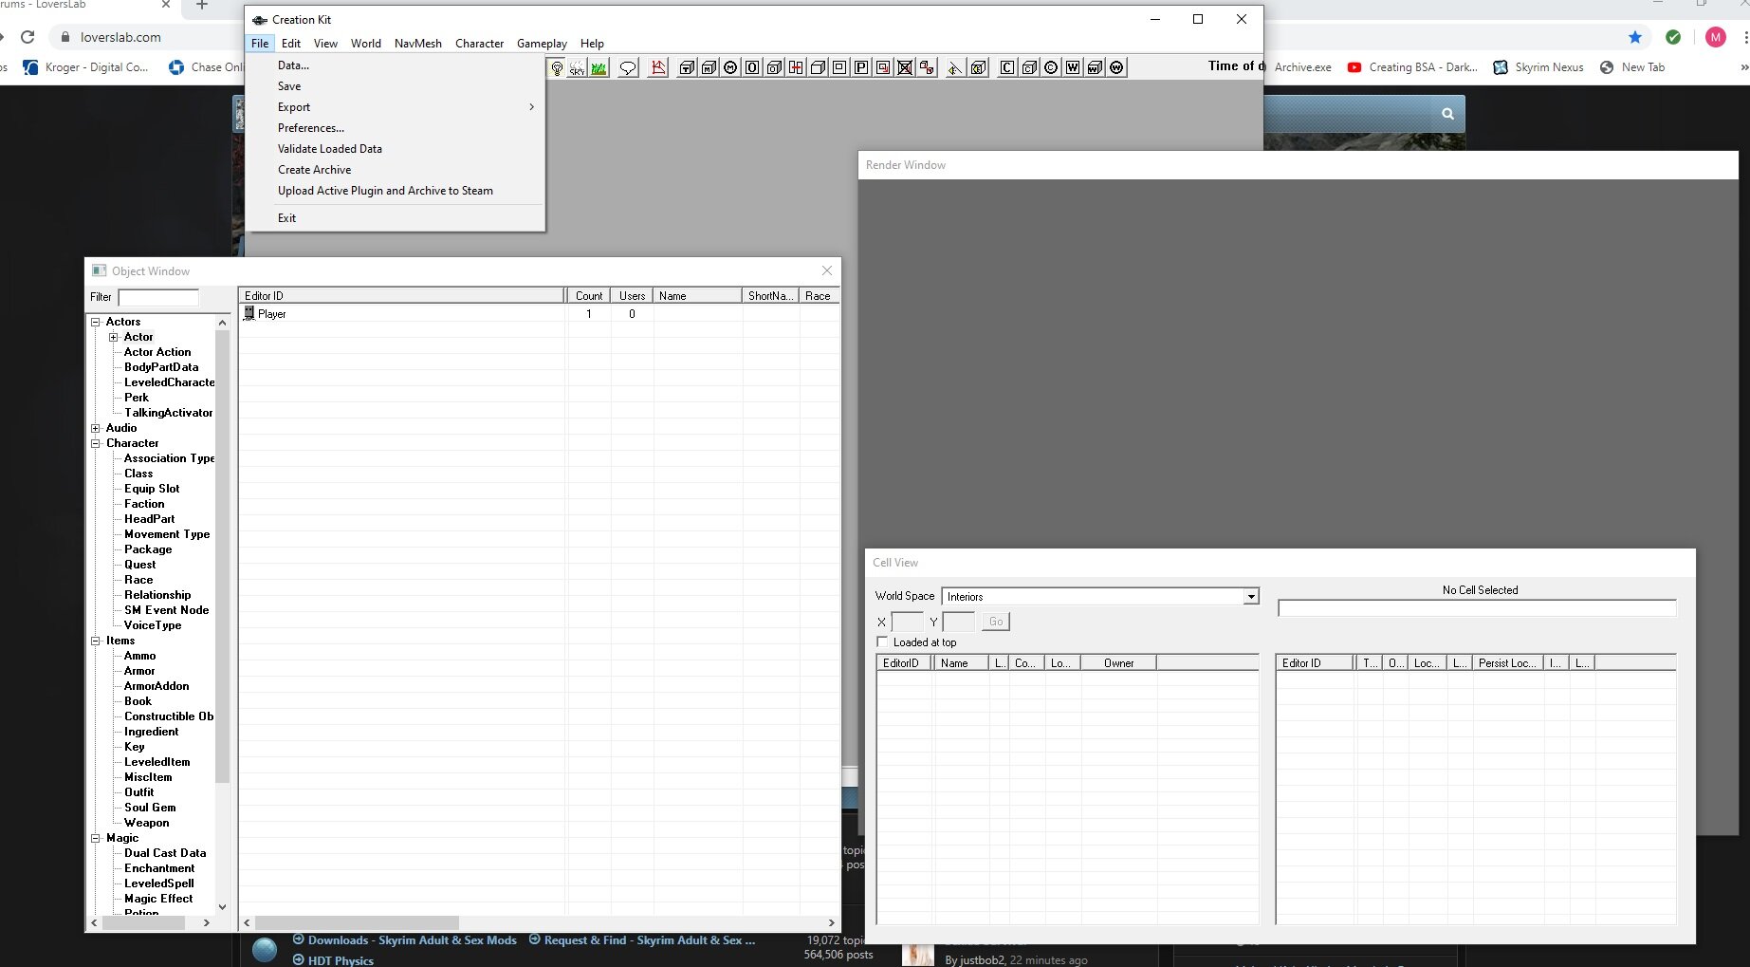Collapse the Character tree node
Image resolution: width=1750 pixels, height=967 pixels.
click(96, 443)
